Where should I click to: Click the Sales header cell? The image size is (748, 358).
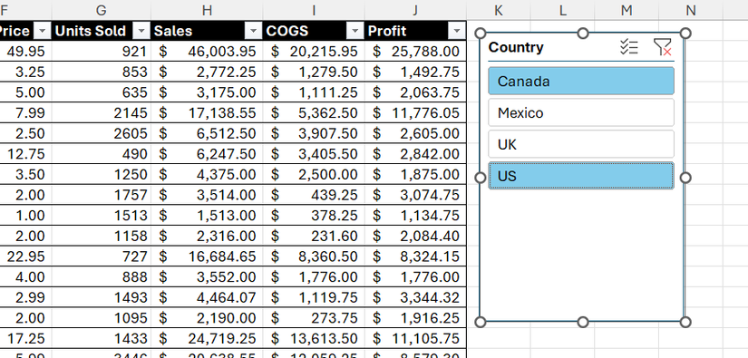207,31
